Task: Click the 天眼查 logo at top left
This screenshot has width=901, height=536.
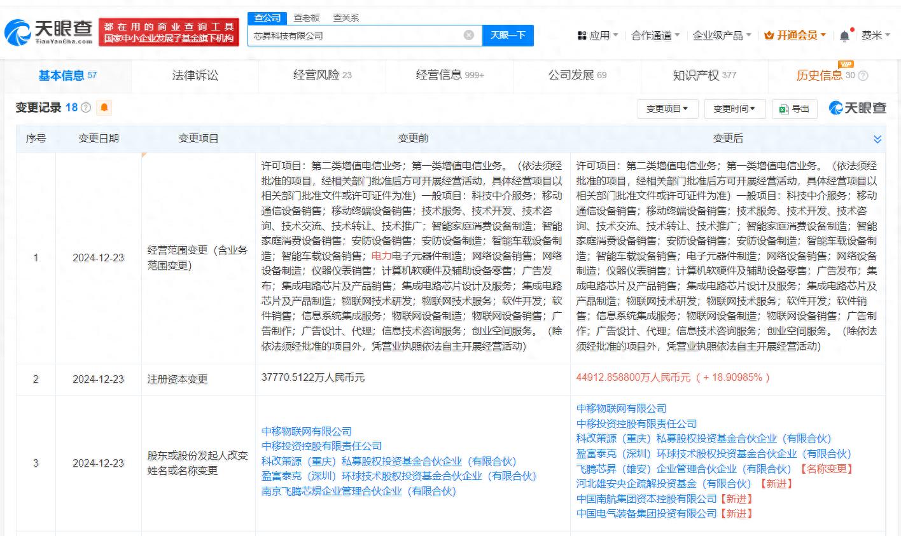Action: coord(48,31)
